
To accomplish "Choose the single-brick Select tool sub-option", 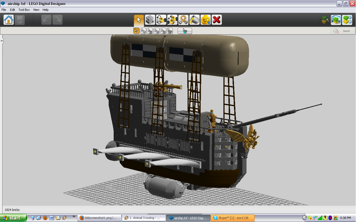I will pyautogui.click(x=136, y=31).
